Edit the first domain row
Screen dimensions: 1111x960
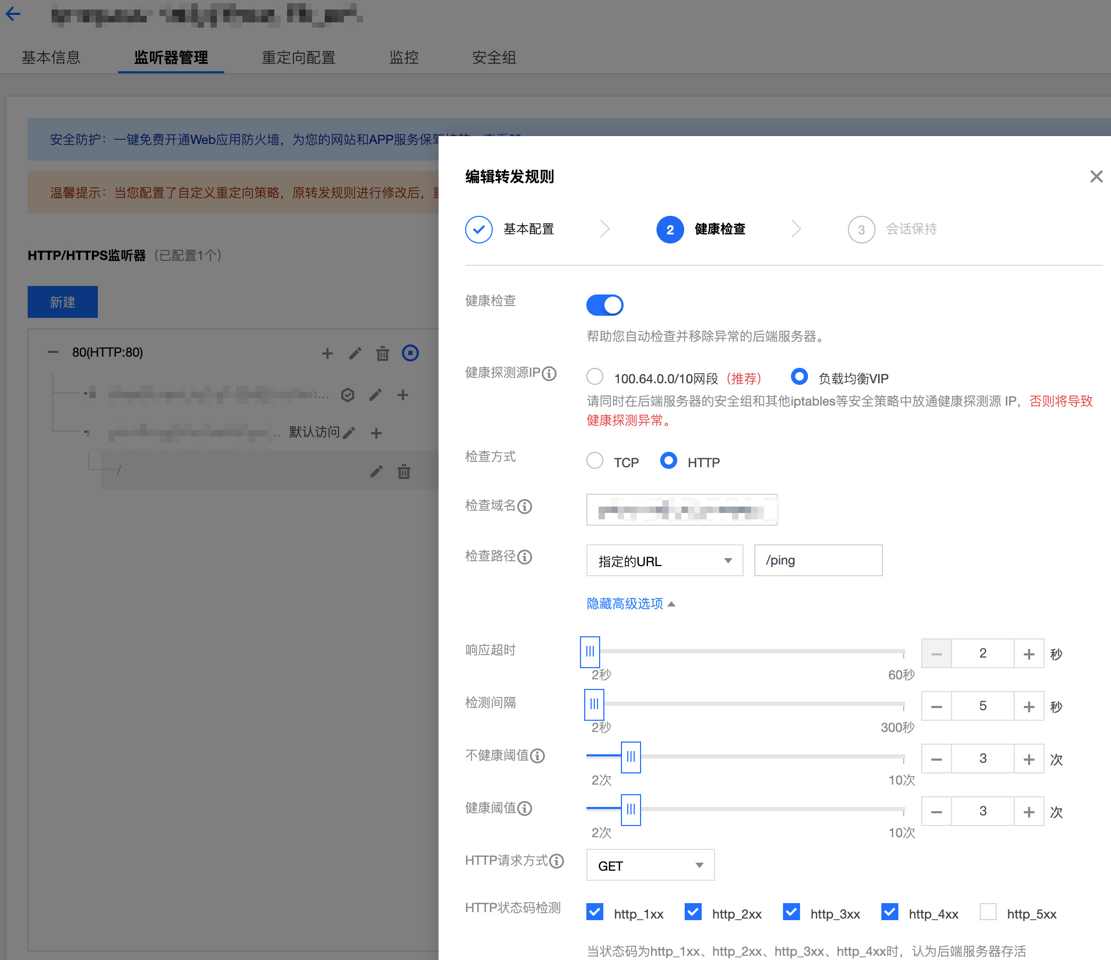(x=375, y=395)
